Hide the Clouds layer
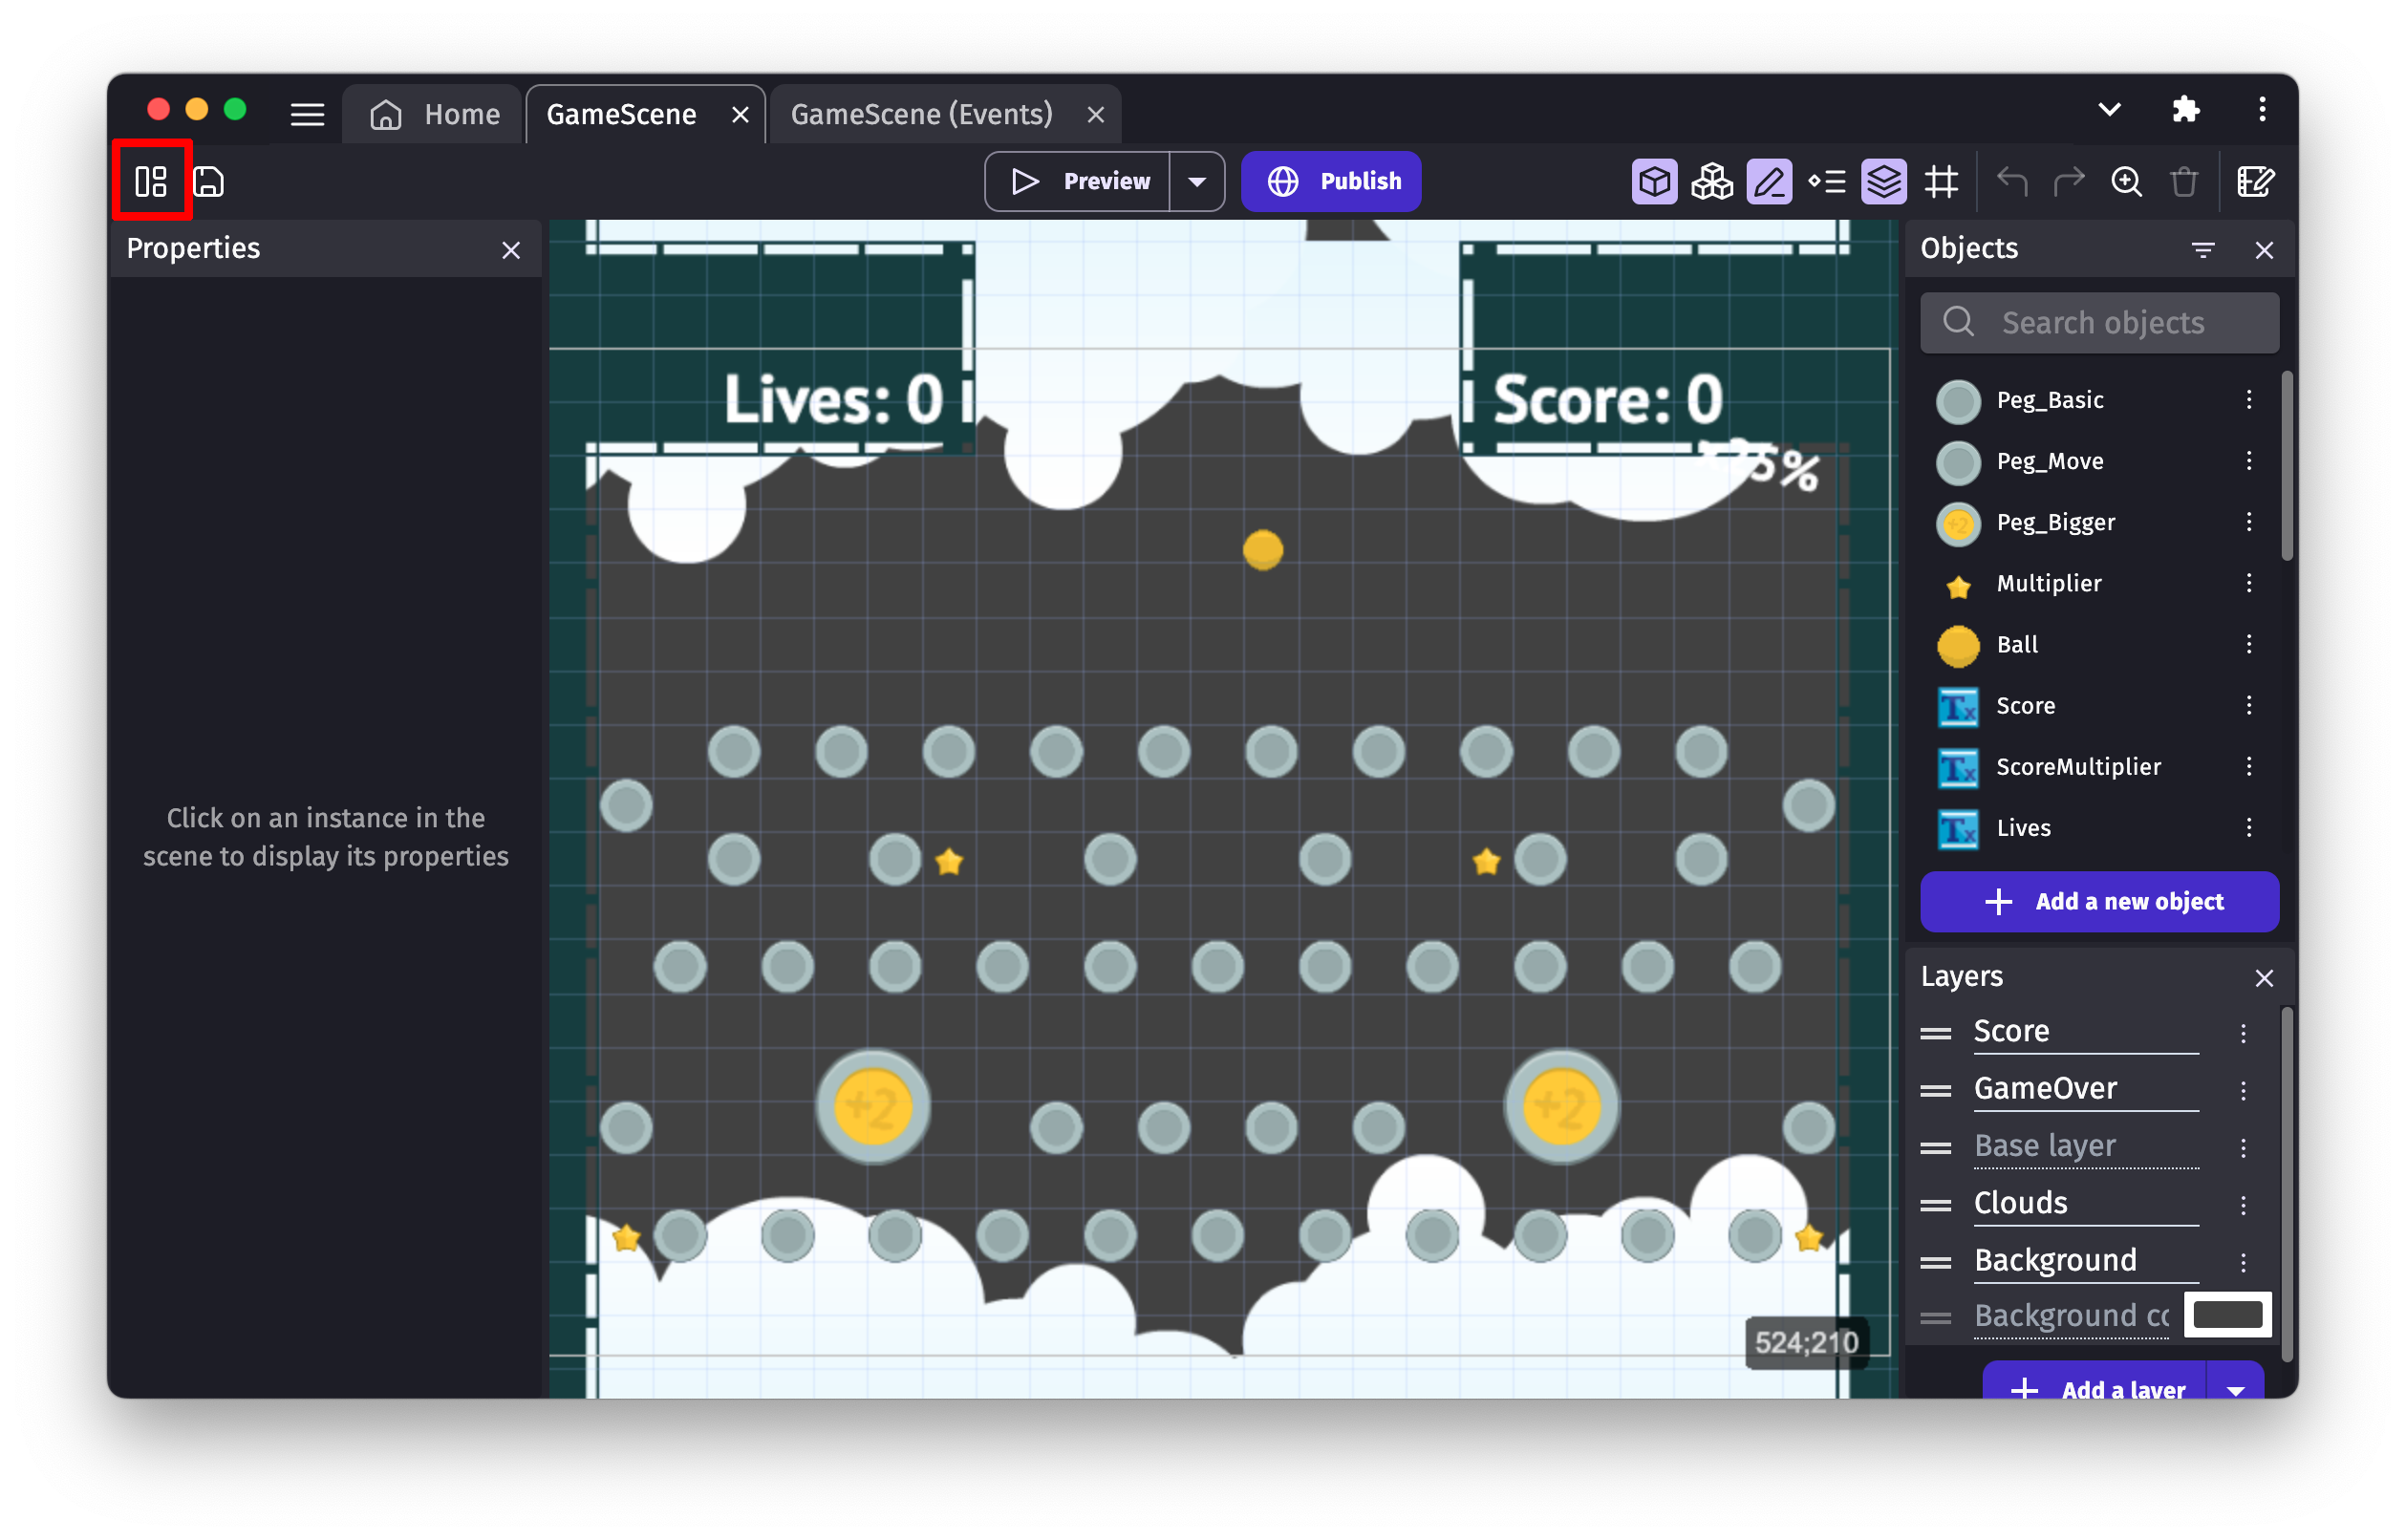The height and width of the screenshot is (1540, 2406). pyautogui.click(x=2250, y=1202)
